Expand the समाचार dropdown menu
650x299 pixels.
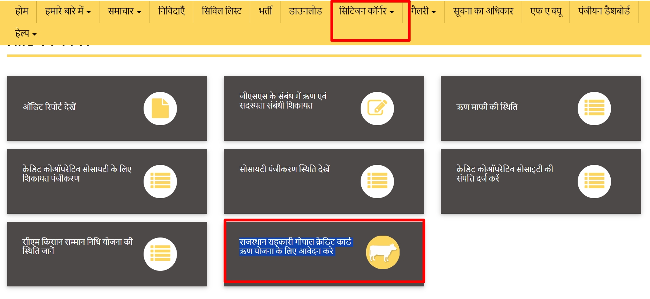tap(124, 11)
